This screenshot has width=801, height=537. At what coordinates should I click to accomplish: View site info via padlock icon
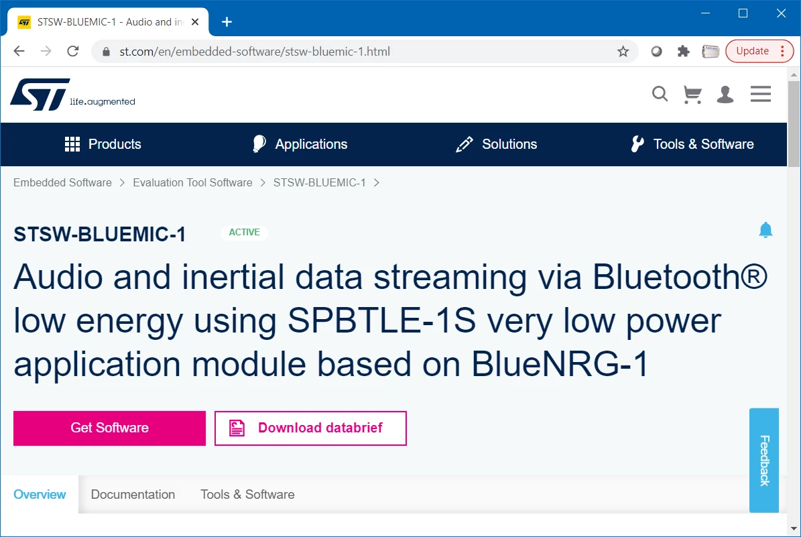pos(107,52)
